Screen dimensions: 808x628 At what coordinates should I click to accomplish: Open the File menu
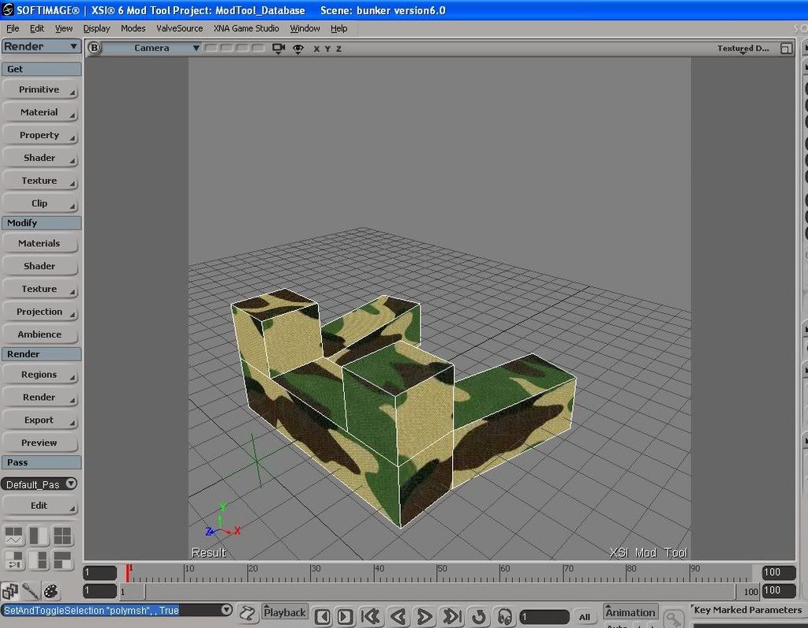click(x=13, y=28)
